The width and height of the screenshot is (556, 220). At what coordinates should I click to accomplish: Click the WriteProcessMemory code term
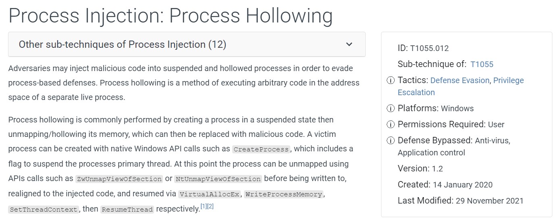283,195
